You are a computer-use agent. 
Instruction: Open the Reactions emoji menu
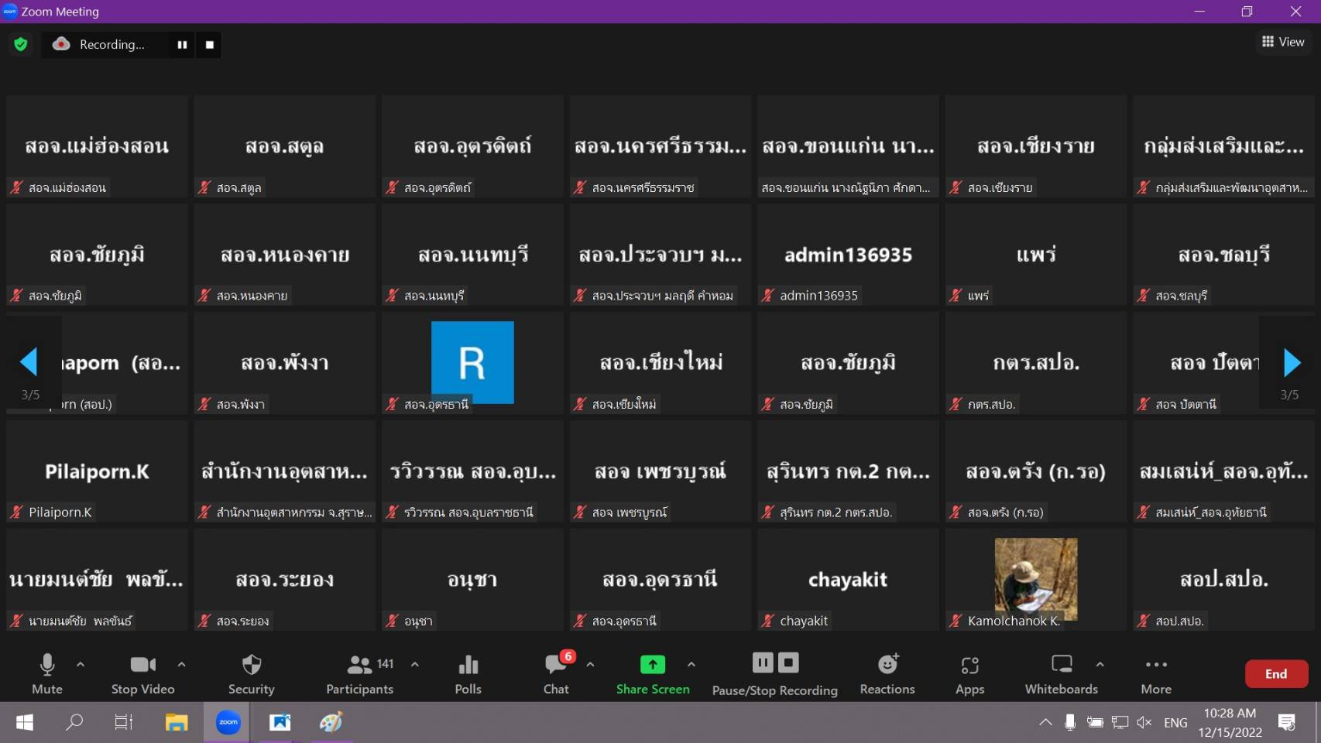click(x=887, y=673)
